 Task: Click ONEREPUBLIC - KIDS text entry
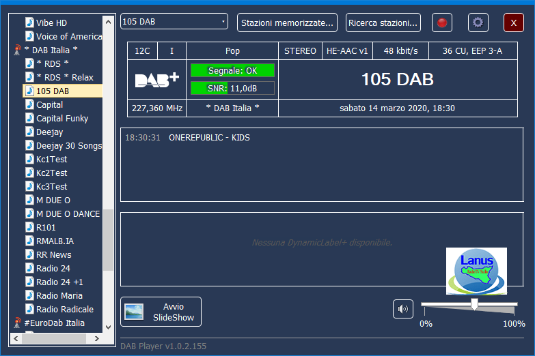point(209,138)
